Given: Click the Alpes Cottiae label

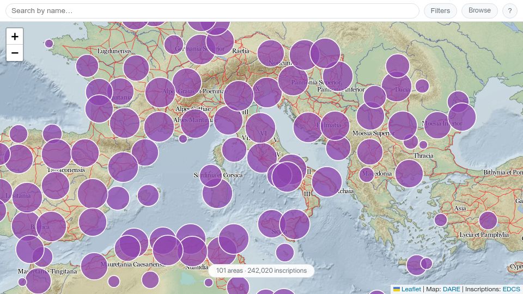Looking at the screenshot, I should [193, 109].
